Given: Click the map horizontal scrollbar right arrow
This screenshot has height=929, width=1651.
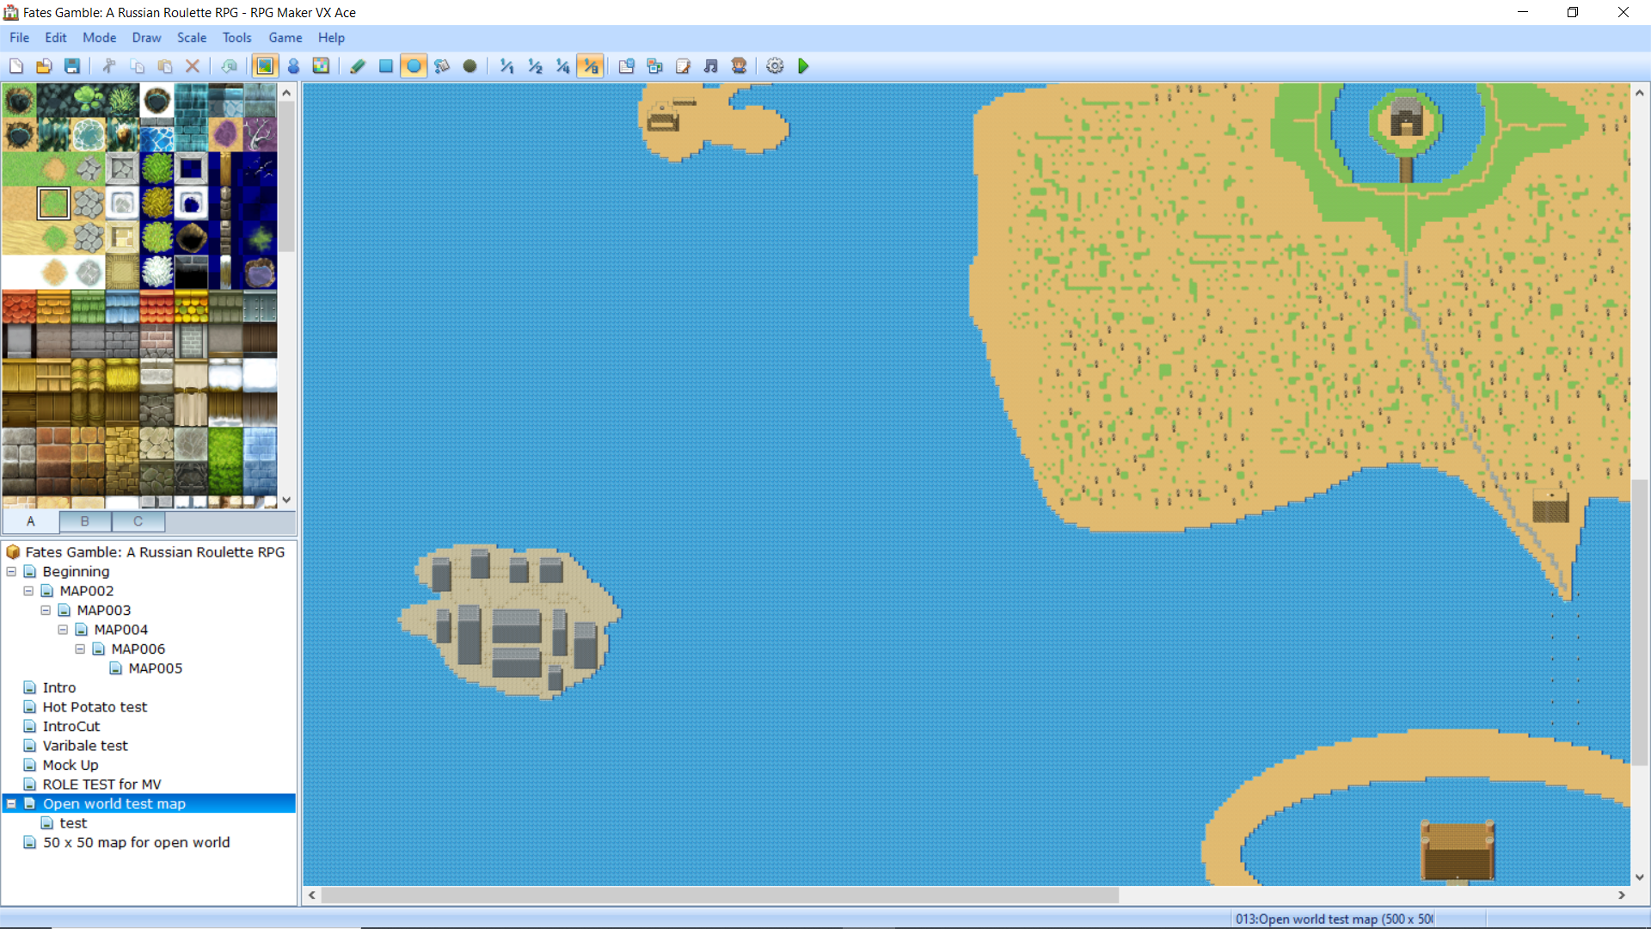Looking at the screenshot, I should point(1622,895).
